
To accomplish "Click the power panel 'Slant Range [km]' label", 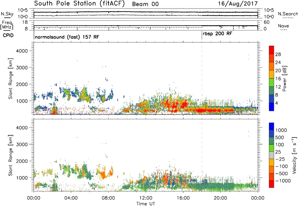I will [10, 78].
